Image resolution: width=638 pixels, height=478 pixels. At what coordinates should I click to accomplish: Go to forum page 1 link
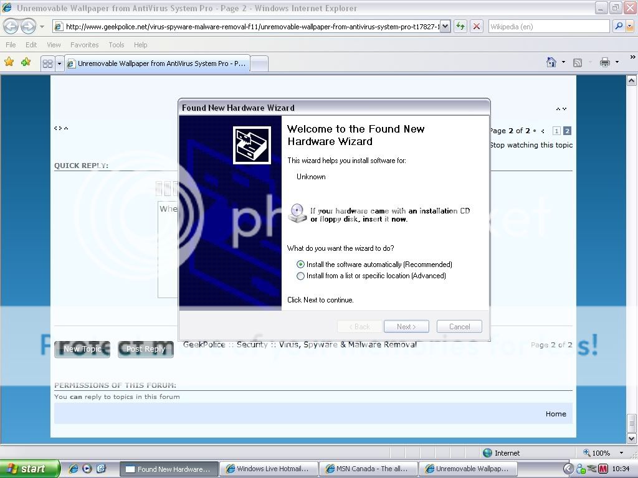point(556,131)
